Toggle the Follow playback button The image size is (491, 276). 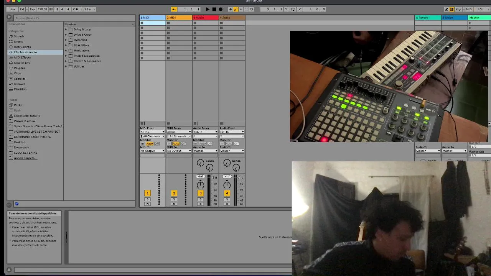pyautogui.click(x=174, y=9)
